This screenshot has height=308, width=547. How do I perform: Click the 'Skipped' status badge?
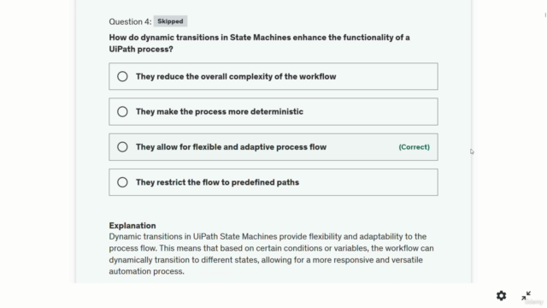coord(170,21)
